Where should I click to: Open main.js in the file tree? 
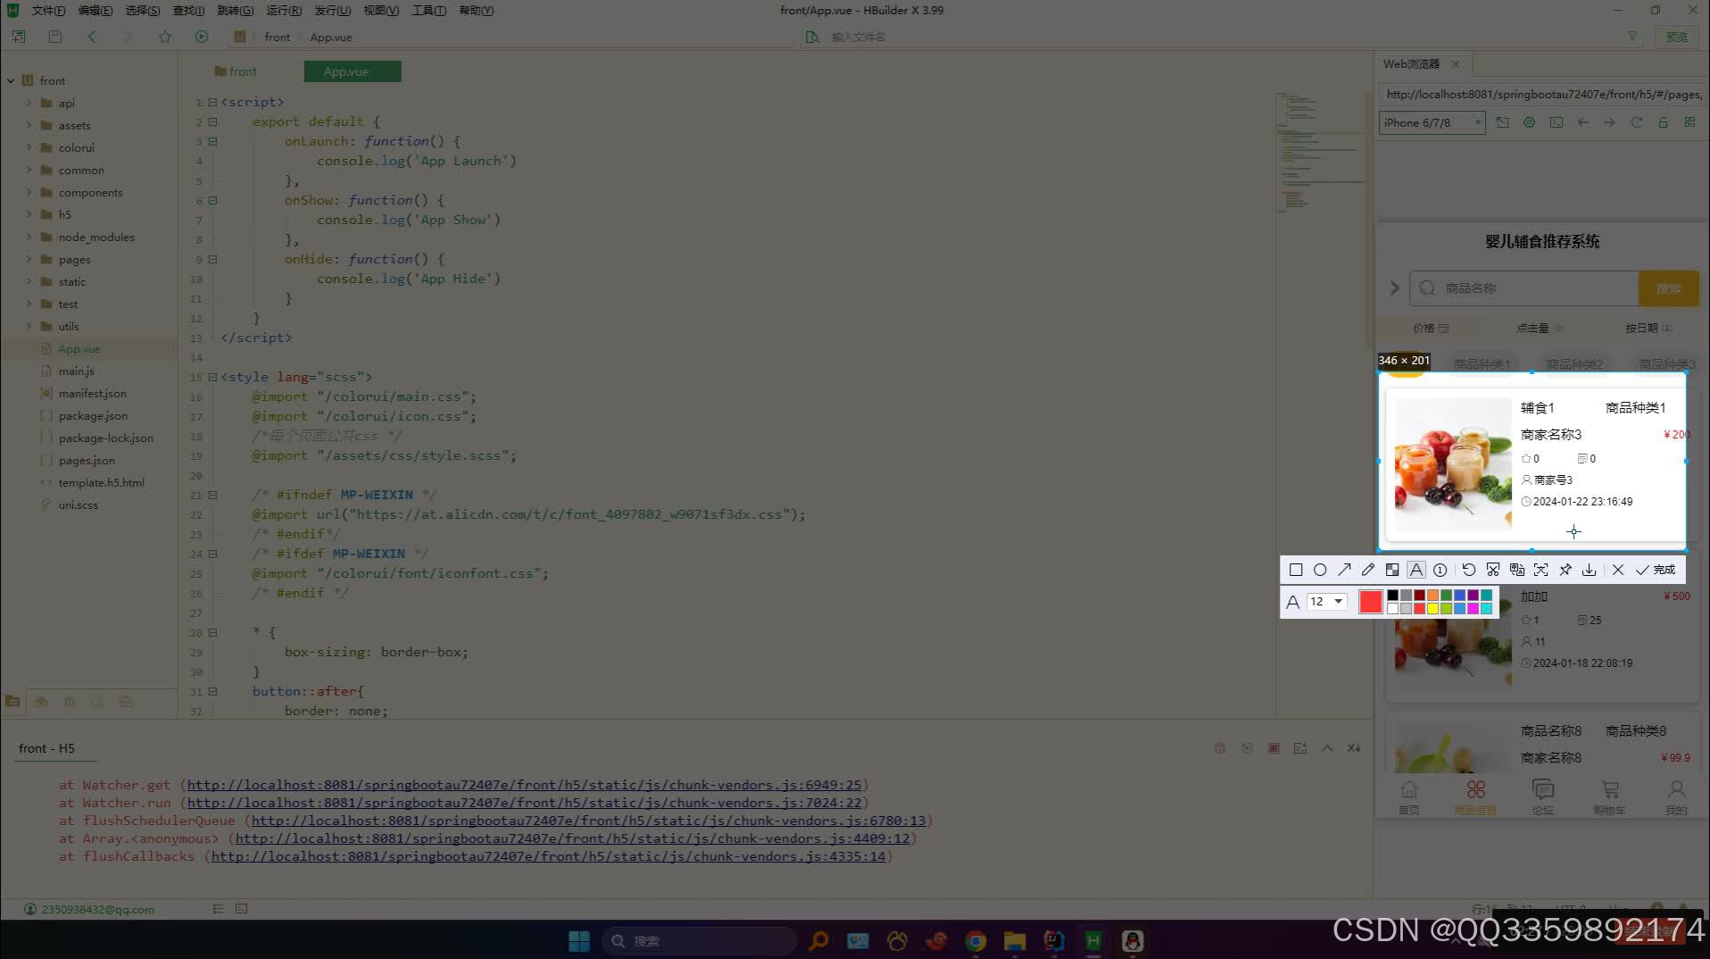[76, 371]
